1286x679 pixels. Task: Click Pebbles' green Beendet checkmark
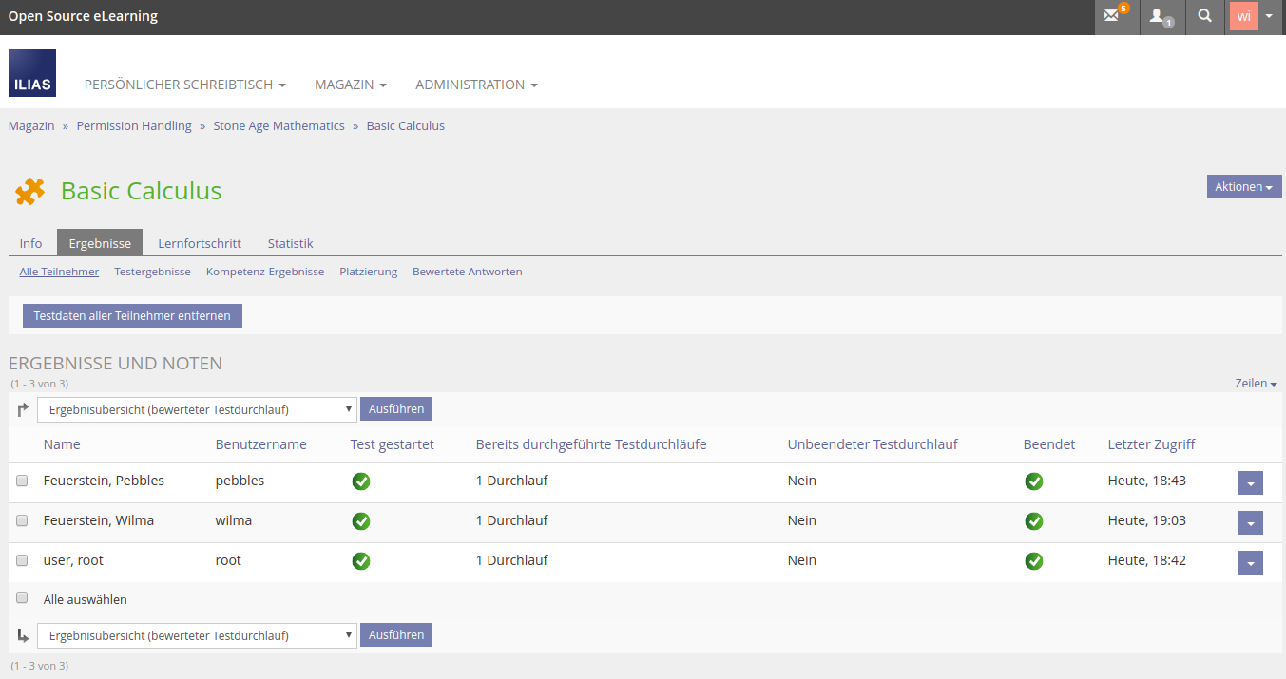pyautogui.click(x=1034, y=481)
